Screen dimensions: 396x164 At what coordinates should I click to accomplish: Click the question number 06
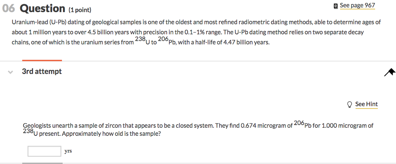[x=9, y=9]
